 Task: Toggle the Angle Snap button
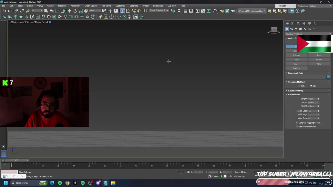pos(128,11)
